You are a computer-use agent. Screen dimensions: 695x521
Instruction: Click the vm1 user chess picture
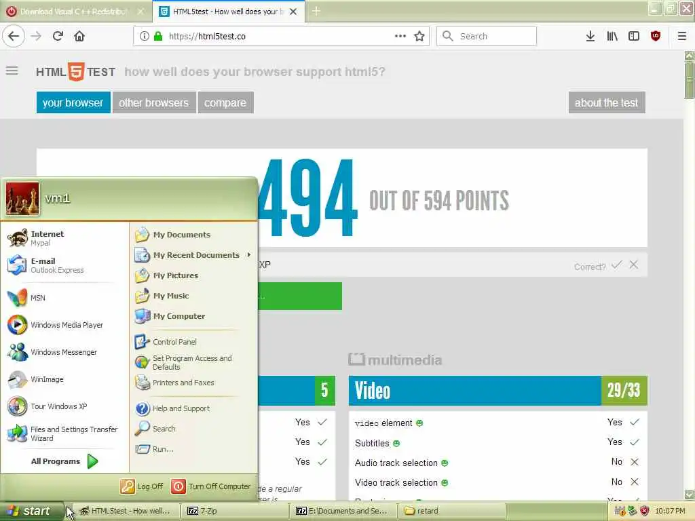coord(22,199)
